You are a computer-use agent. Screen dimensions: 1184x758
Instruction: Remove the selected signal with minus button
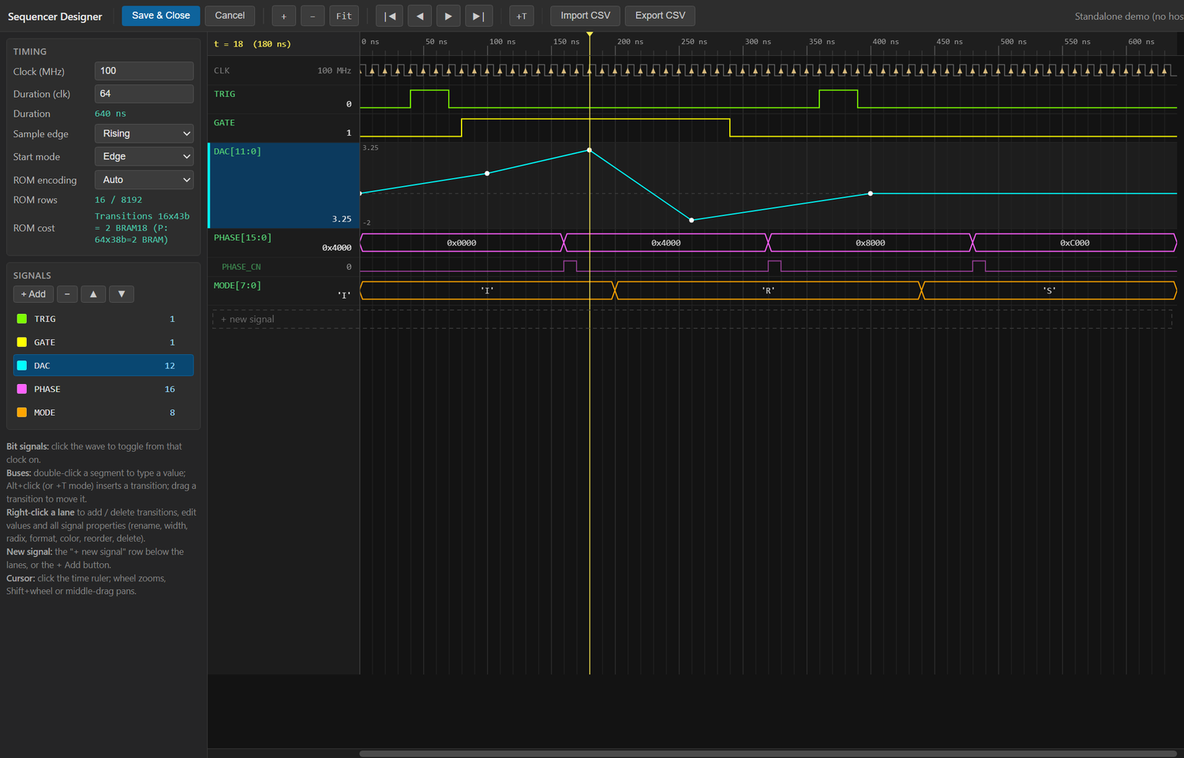[x=67, y=294]
